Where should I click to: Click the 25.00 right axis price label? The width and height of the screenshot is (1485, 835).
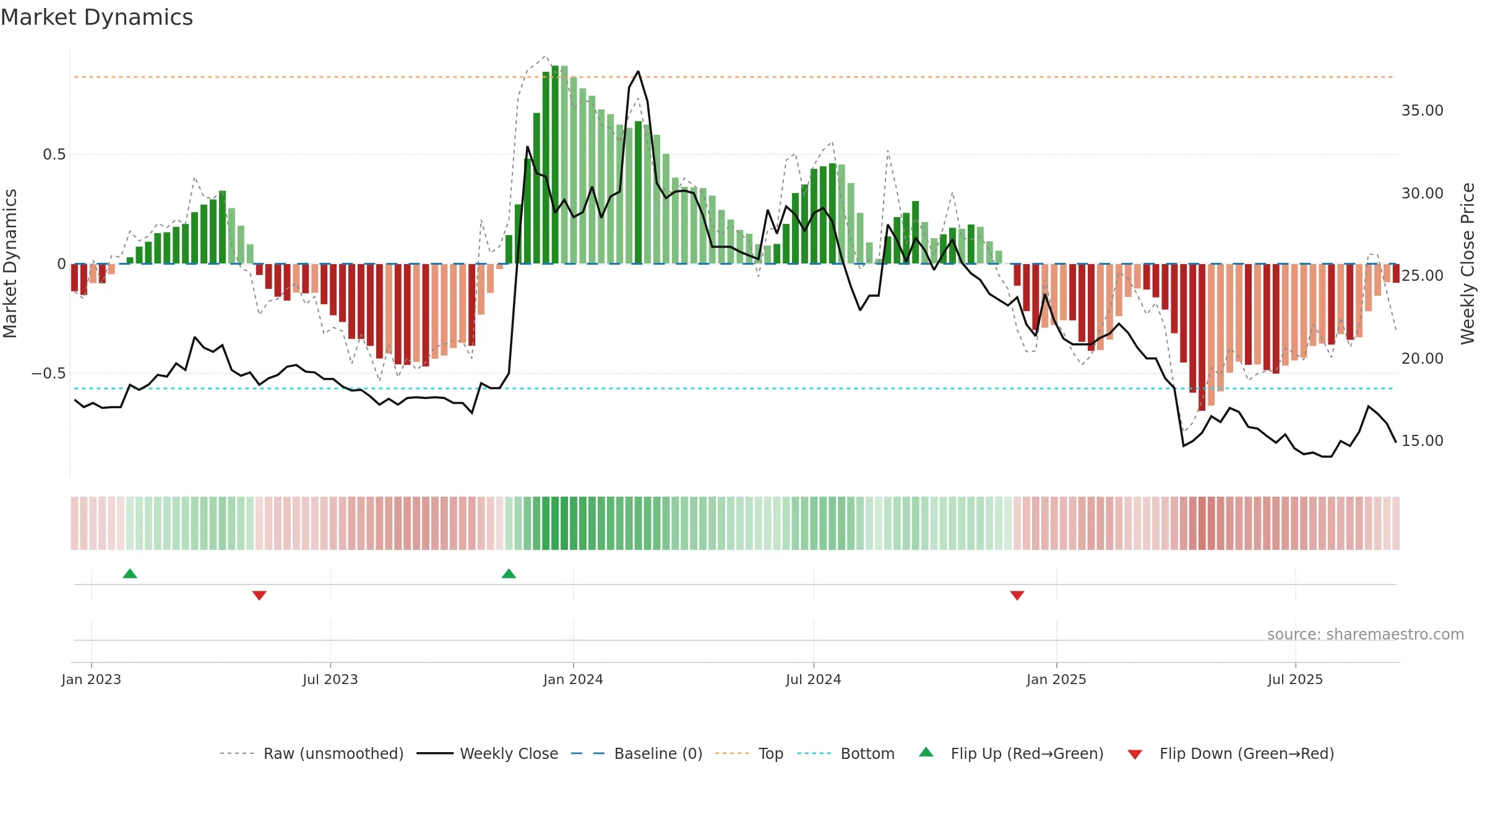pos(1422,276)
